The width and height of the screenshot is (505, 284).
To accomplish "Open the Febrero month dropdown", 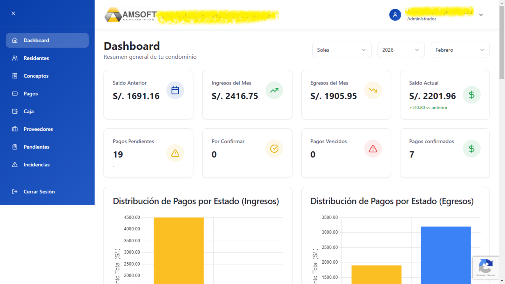I will click(460, 50).
